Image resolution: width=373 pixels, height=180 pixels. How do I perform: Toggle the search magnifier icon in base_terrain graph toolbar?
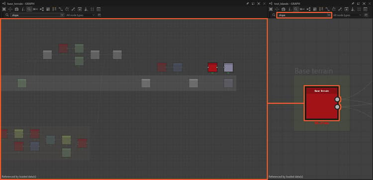[x=29, y=9]
